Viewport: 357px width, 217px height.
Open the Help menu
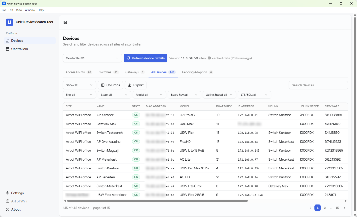(41, 10)
